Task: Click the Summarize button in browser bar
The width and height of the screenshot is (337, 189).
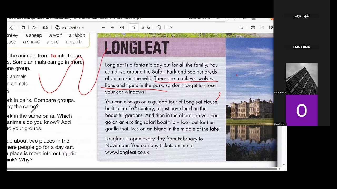Action: (200, 18)
